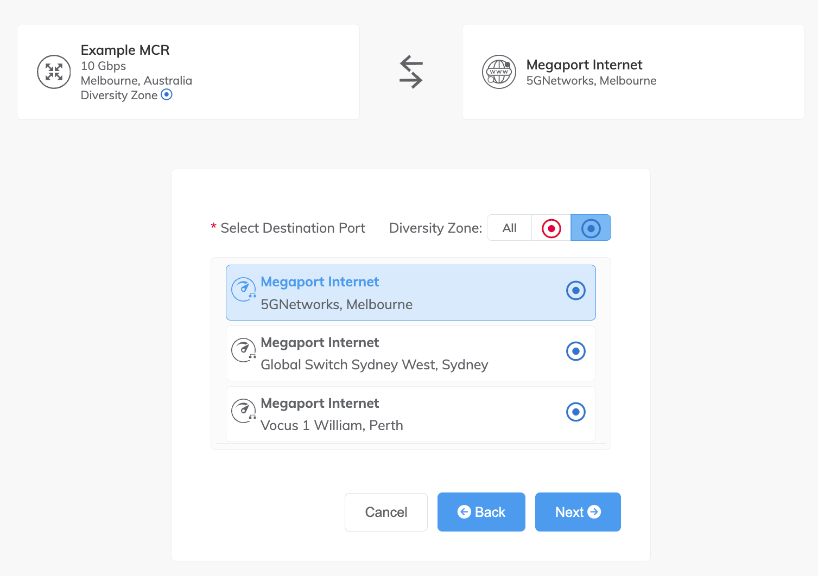Pick Megaport Internet at Vocus 1 William, Perth

411,414
